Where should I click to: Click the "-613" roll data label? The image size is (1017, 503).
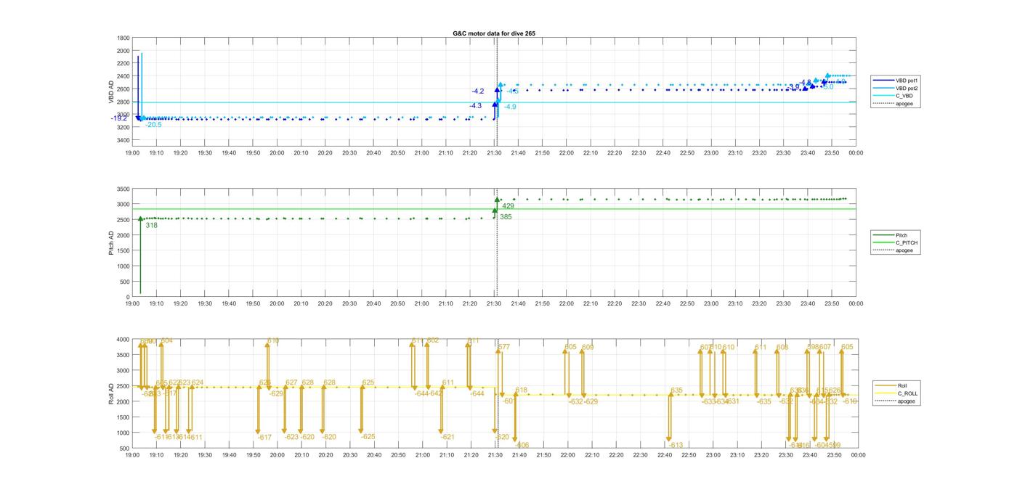pyautogui.click(x=676, y=445)
